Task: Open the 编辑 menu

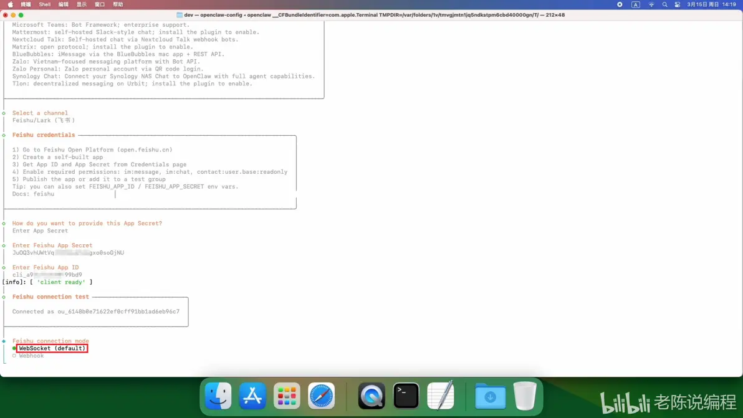Action: [x=63, y=4]
